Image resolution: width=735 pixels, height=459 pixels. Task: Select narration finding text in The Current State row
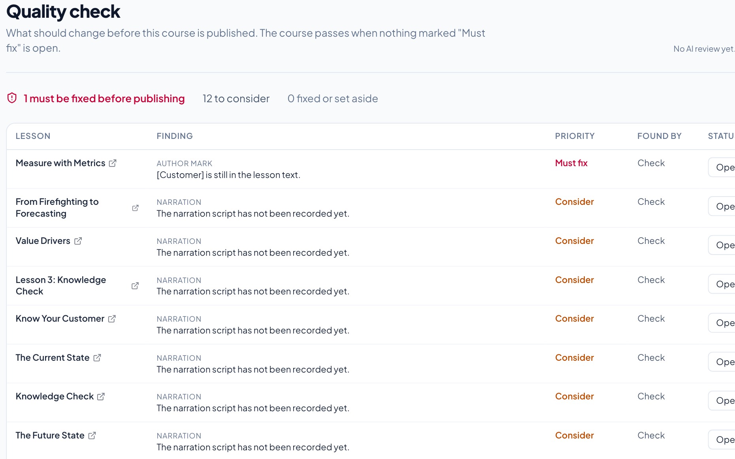(x=253, y=369)
